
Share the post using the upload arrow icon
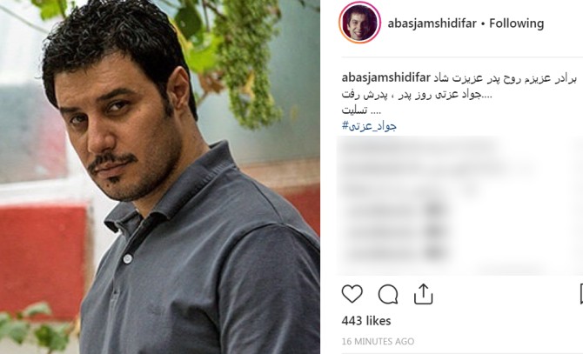coord(423,294)
